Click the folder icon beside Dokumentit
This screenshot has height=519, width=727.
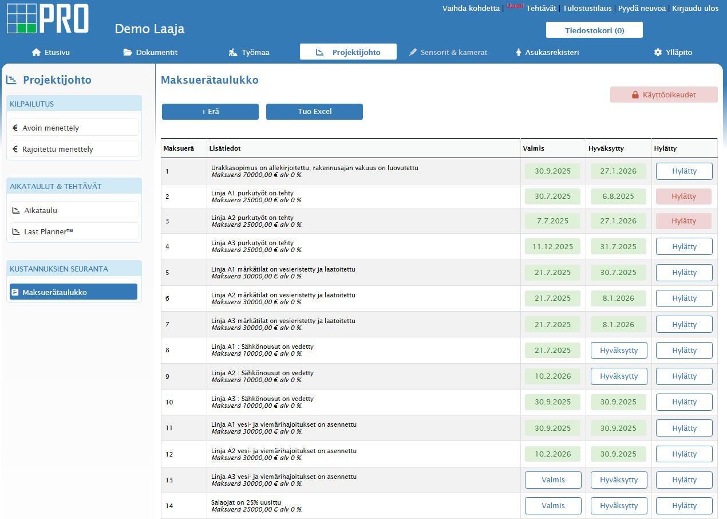(x=128, y=52)
